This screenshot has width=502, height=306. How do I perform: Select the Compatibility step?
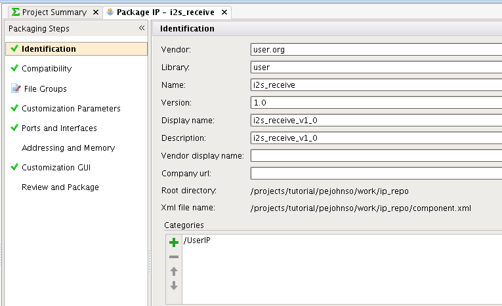coord(47,69)
